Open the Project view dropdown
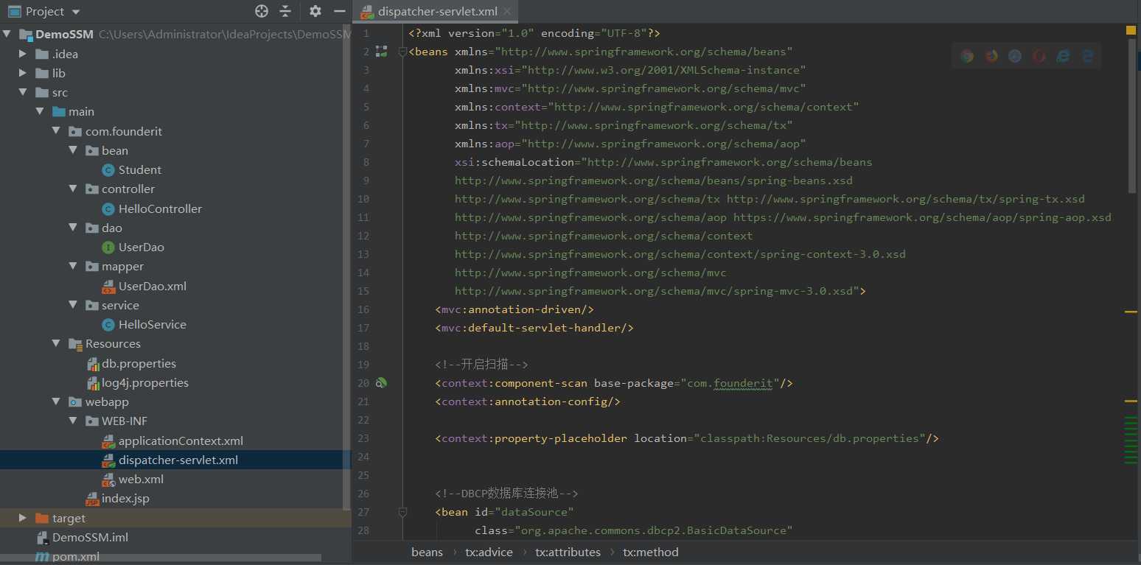This screenshot has width=1141, height=565. (76, 12)
